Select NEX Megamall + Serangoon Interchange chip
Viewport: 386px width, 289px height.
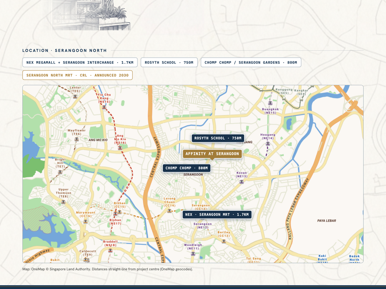(80, 62)
